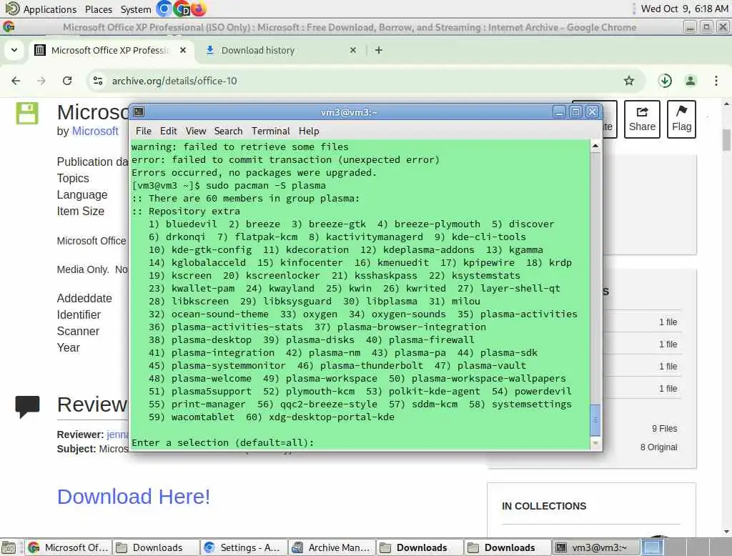Click the browser page scrollbar thumb
Image resolution: width=732 pixels, height=556 pixels.
[x=726, y=140]
